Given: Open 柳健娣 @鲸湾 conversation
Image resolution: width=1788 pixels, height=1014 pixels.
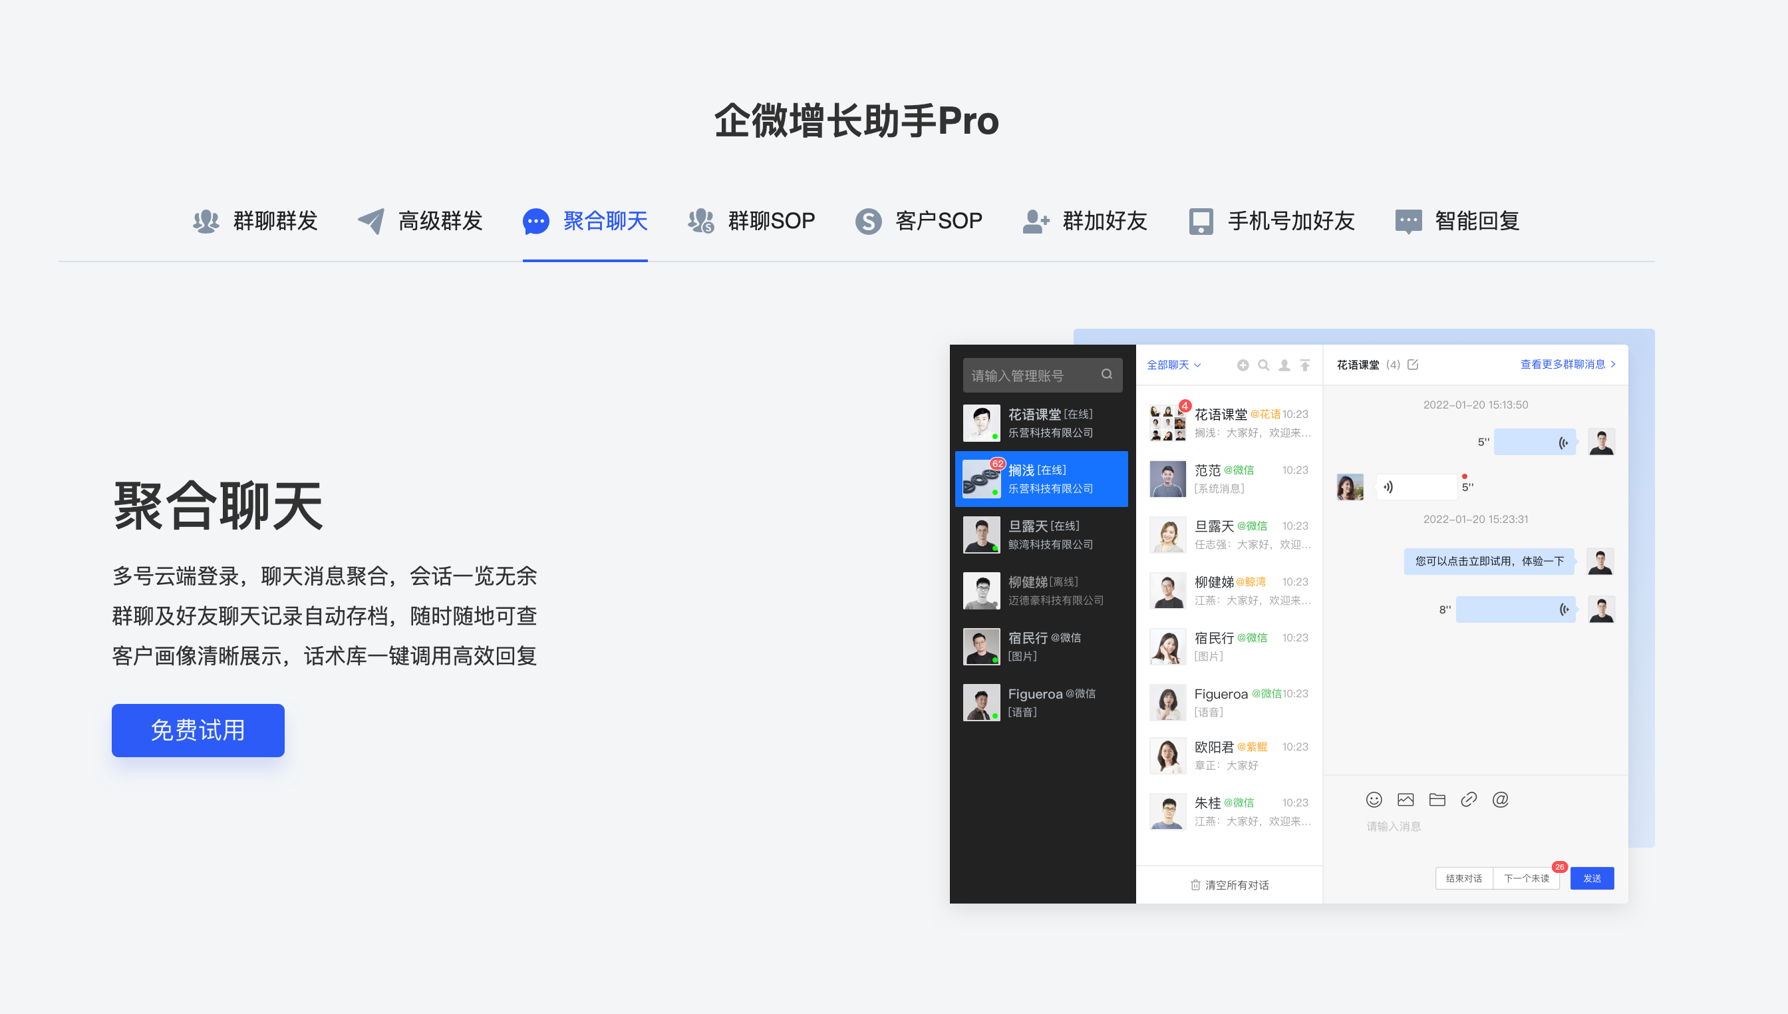Looking at the screenshot, I should click(x=1229, y=590).
